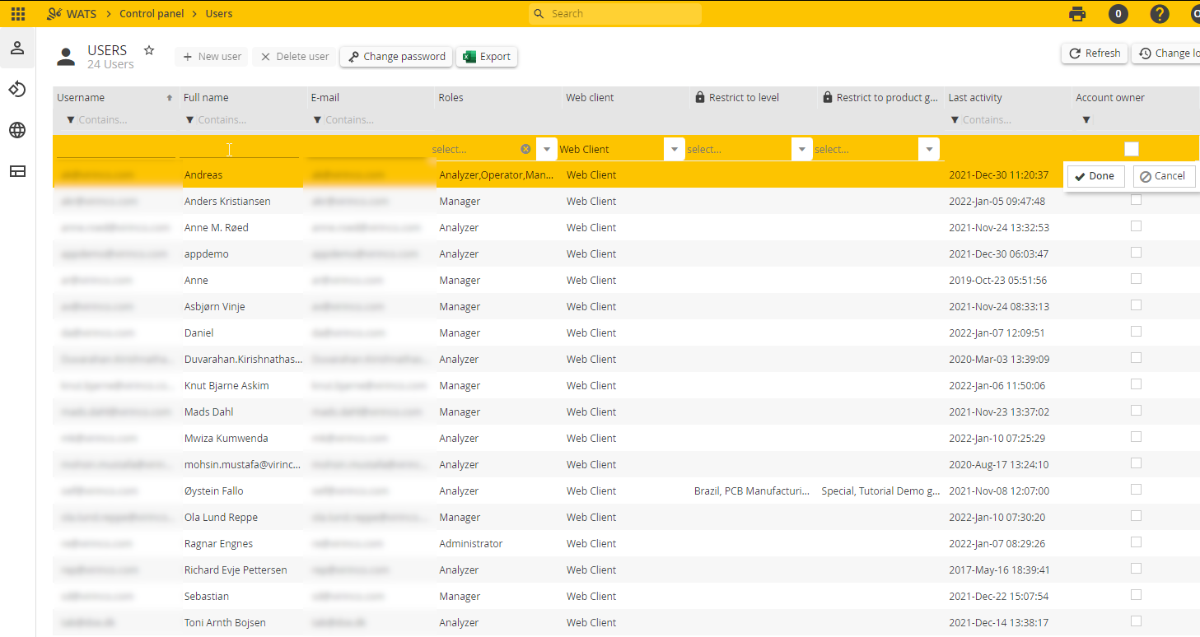Toggle Account owner checkbox for Anders Kristiansen

1136,200
